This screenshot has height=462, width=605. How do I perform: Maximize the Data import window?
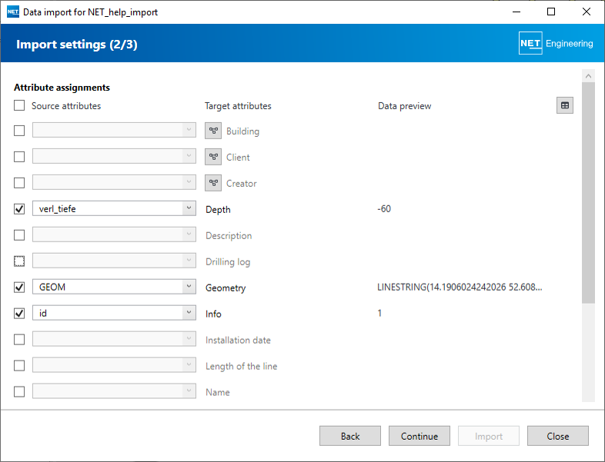[551, 12]
